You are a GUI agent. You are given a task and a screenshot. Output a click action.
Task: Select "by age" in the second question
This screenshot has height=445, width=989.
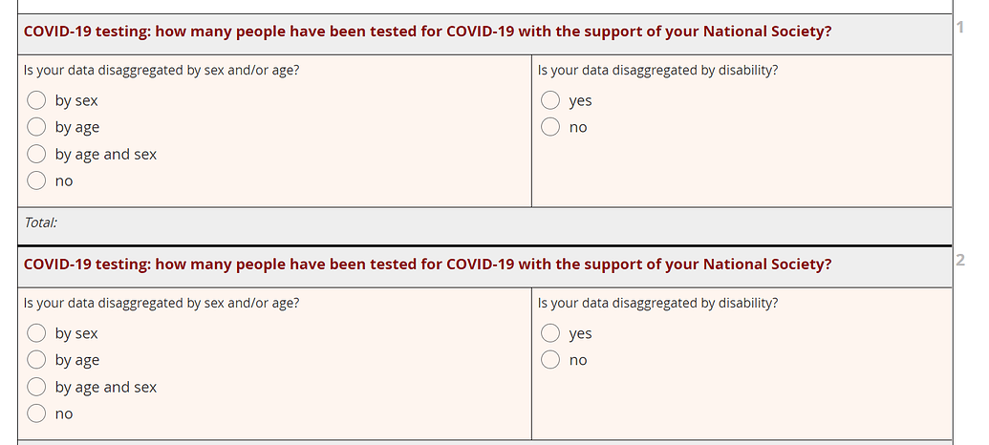pos(36,360)
